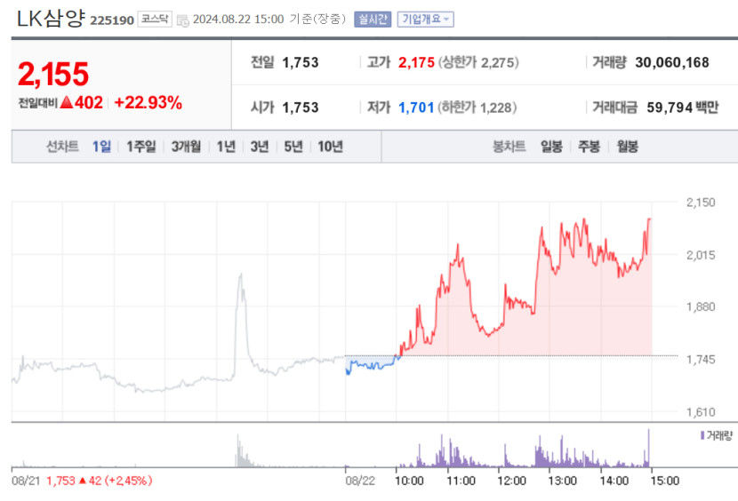The image size is (738, 501).
Task: Click the +22.93% change rate
Action: [x=148, y=102]
